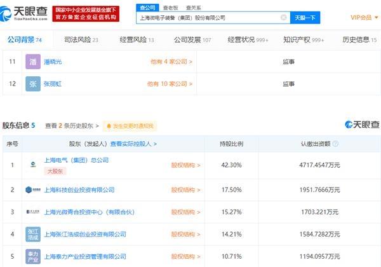Click the 大股东 tag
Image resolution: width=381 pixels, height=267 pixels.
tap(55, 171)
